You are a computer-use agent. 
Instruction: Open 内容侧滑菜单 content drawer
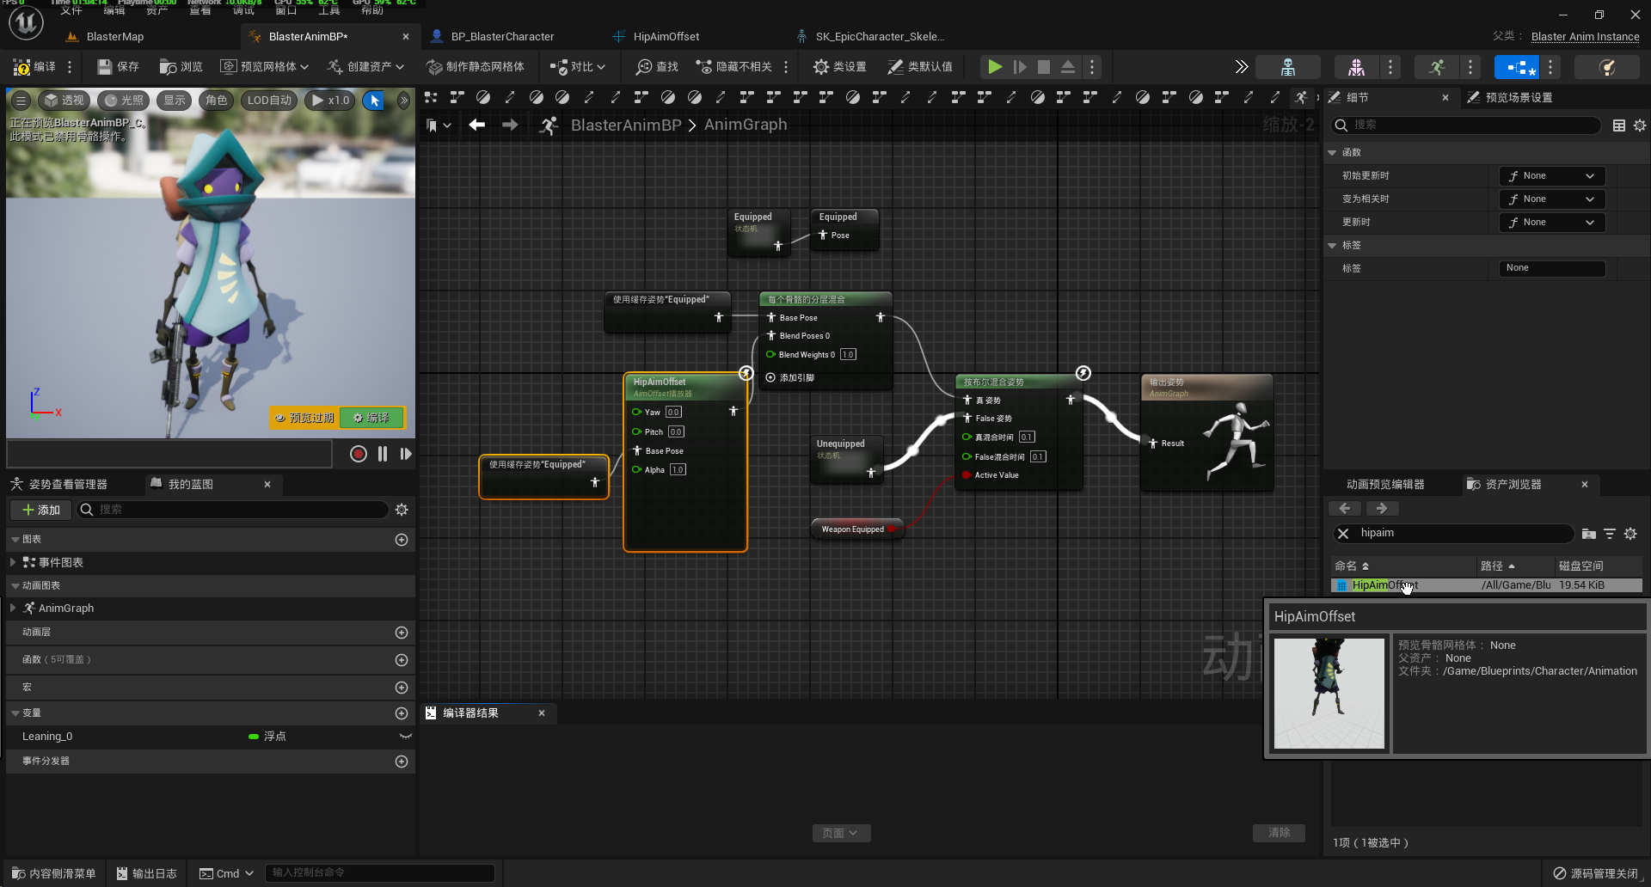point(54,873)
